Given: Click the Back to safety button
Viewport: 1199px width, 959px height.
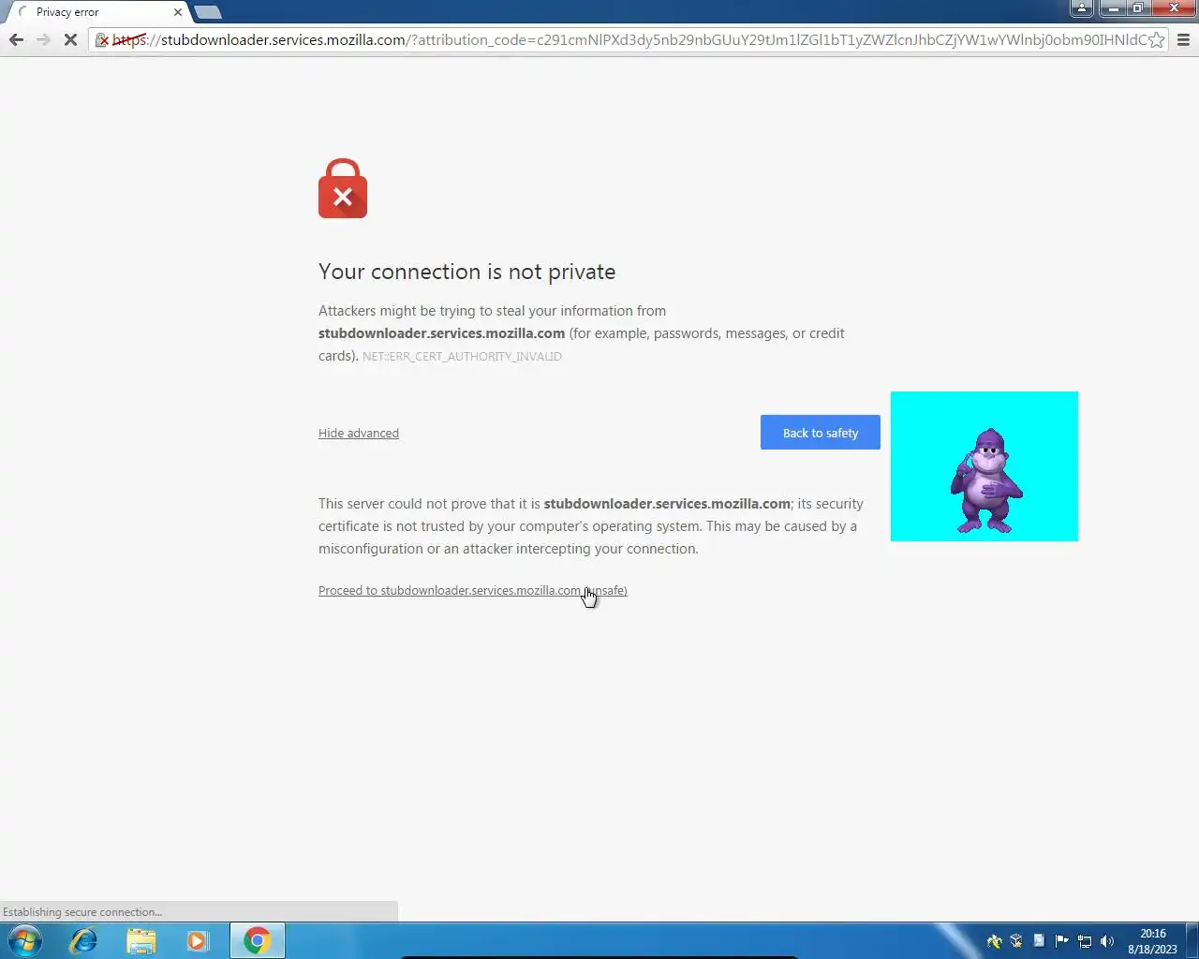Looking at the screenshot, I should click(x=821, y=433).
